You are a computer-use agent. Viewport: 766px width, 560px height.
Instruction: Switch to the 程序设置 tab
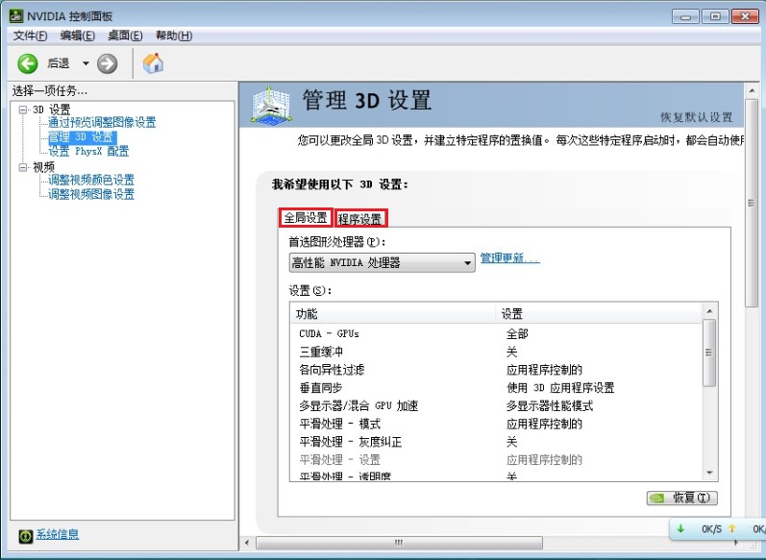coord(360,218)
